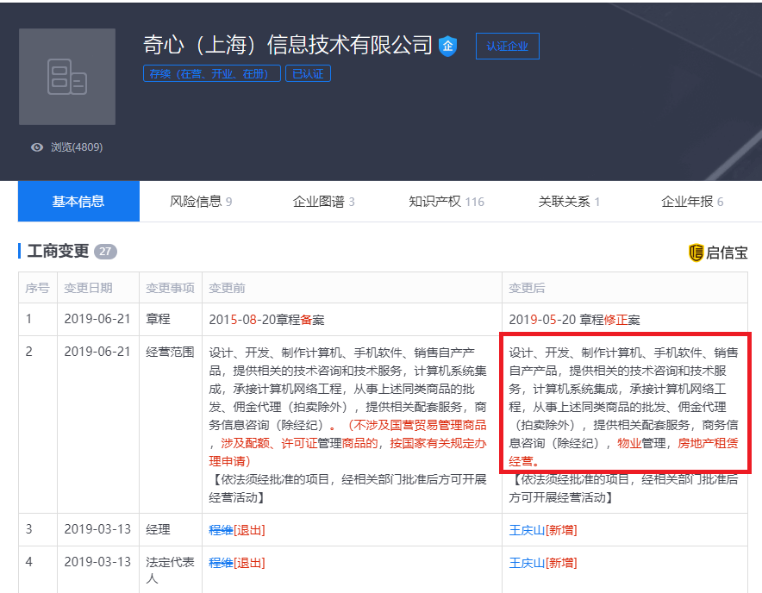
Task: Open the 程维 link in 法定代表人 row
Action: pos(221,563)
